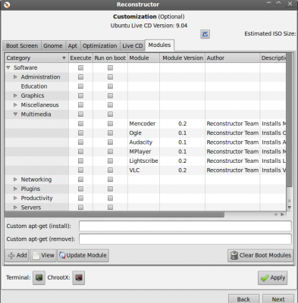Tick Execute checkbox for Mencoder
The height and width of the screenshot is (303, 298).
[80, 123]
